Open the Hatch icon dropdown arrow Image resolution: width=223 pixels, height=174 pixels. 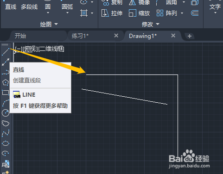click(92, 13)
